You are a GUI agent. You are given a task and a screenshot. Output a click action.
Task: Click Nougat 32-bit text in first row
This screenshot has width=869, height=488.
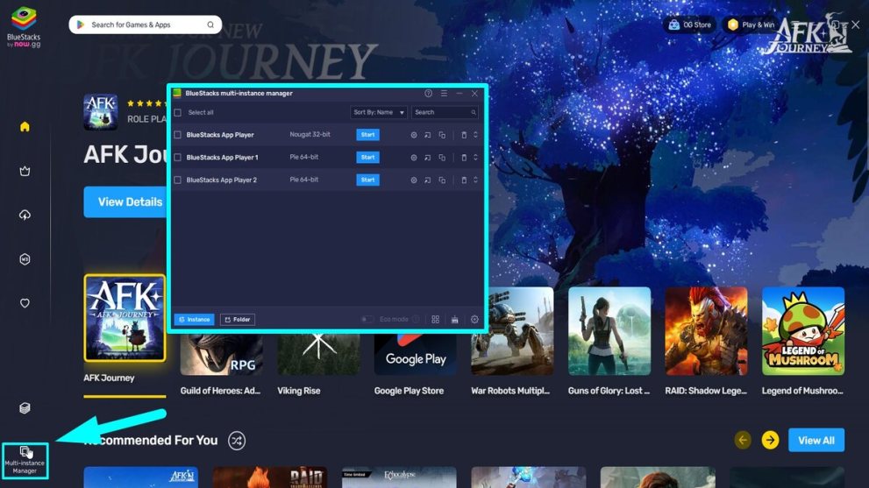point(310,135)
